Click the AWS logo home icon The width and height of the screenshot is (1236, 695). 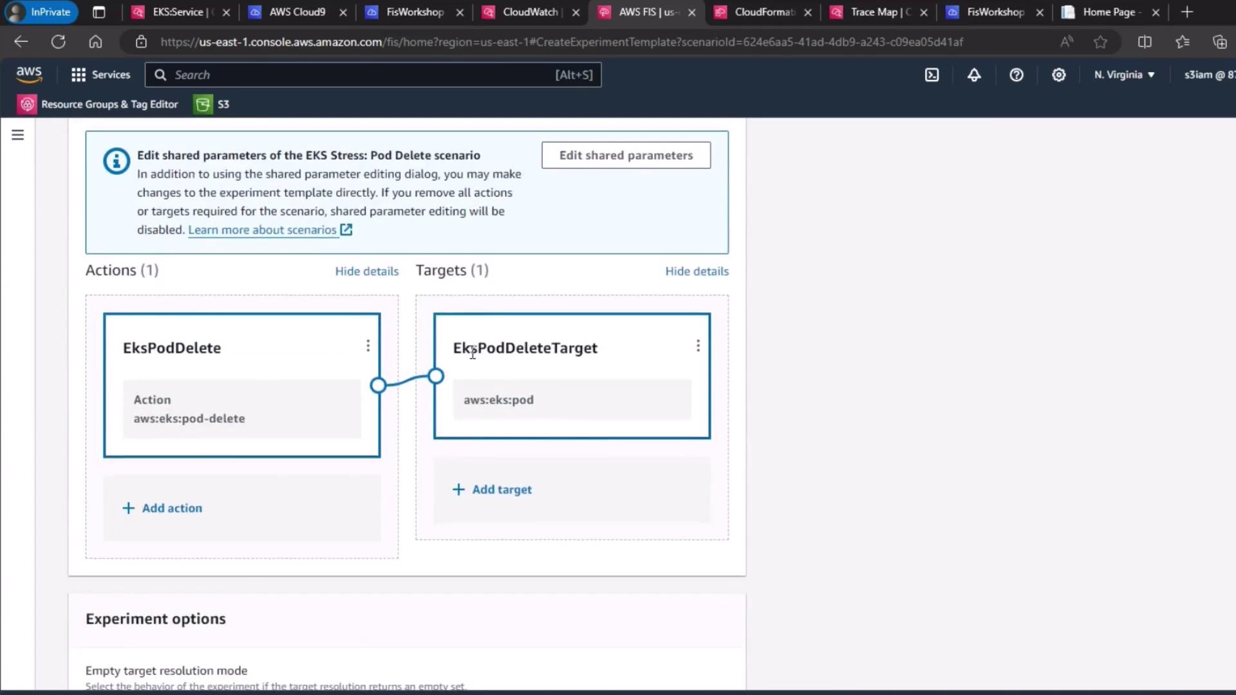coord(29,74)
